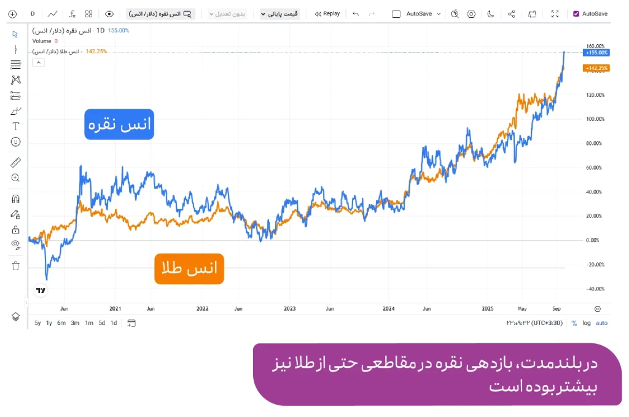Open the قیمت پایانی price dropdown
629x417 pixels.
point(279,14)
